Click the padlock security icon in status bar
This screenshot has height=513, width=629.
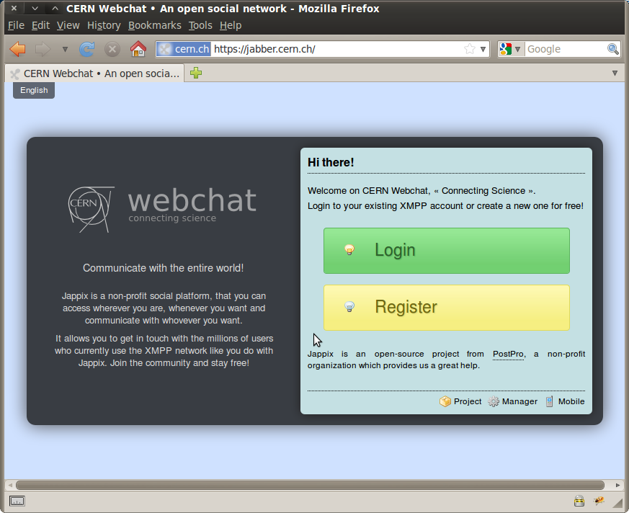click(579, 501)
